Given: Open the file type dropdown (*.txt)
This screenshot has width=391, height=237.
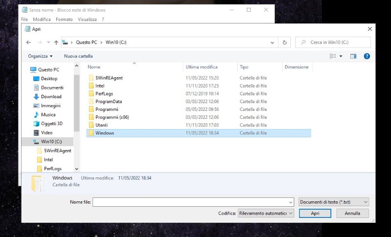Looking at the screenshot, I should pyautogui.click(x=333, y=202).
